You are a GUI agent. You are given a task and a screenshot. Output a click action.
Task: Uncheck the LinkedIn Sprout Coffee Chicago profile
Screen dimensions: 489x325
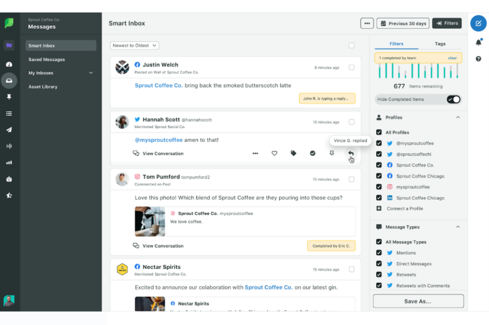point(379,198)
